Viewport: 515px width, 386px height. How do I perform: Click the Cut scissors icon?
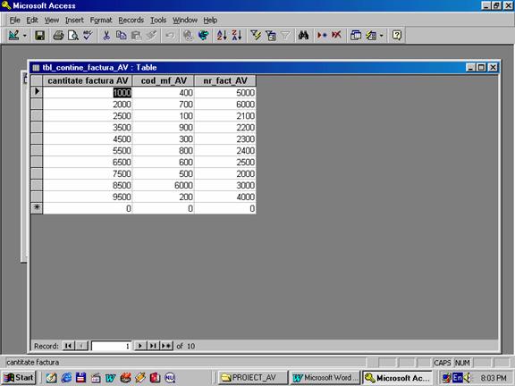pos(106,35)
